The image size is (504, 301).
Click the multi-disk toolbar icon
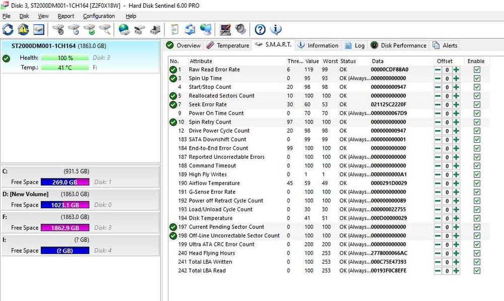coord(140,30)
